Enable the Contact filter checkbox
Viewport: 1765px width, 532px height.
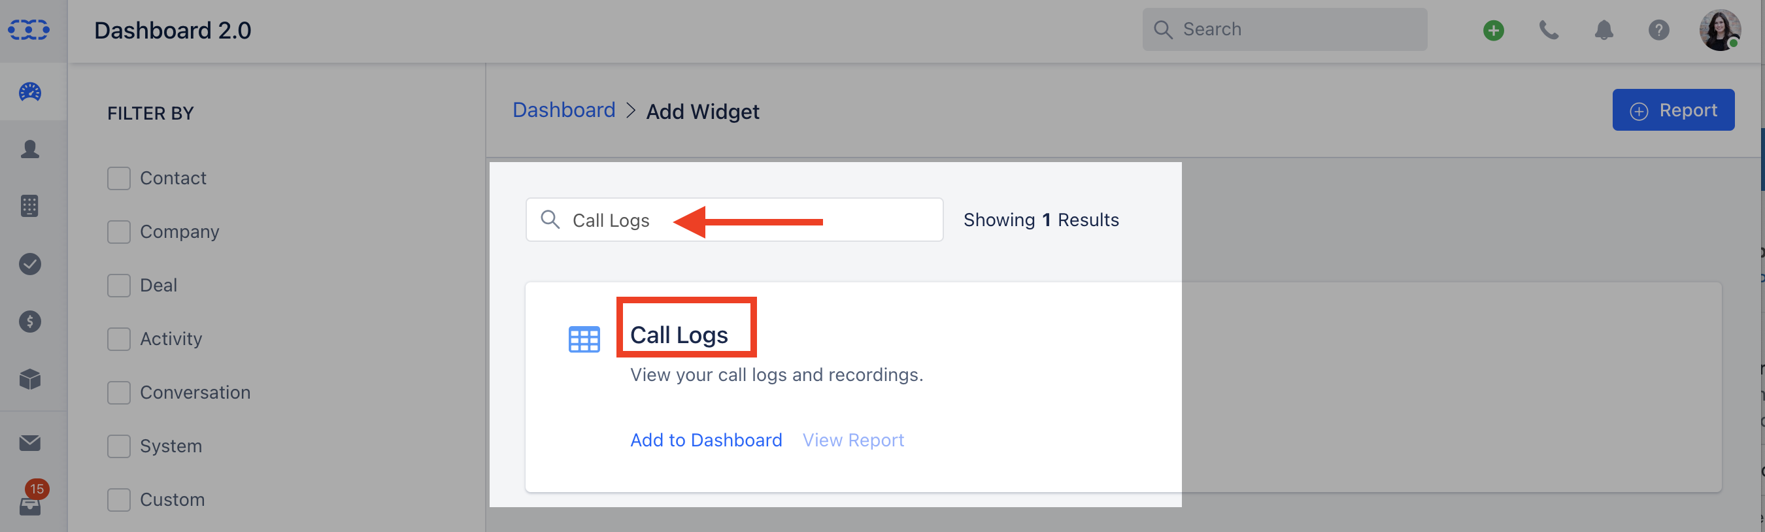[118, 178]
